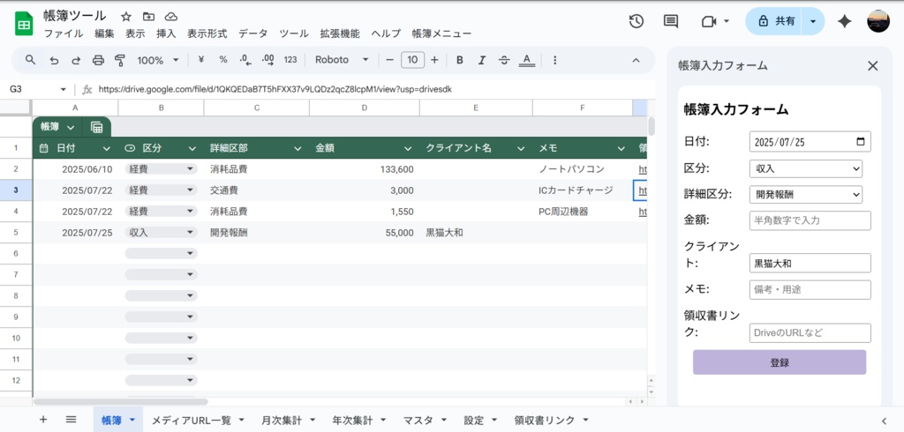The height and width of the screenshot is (432, 904).
Task: Open the Gemini sparkle icon
Action: click(845, 21)
